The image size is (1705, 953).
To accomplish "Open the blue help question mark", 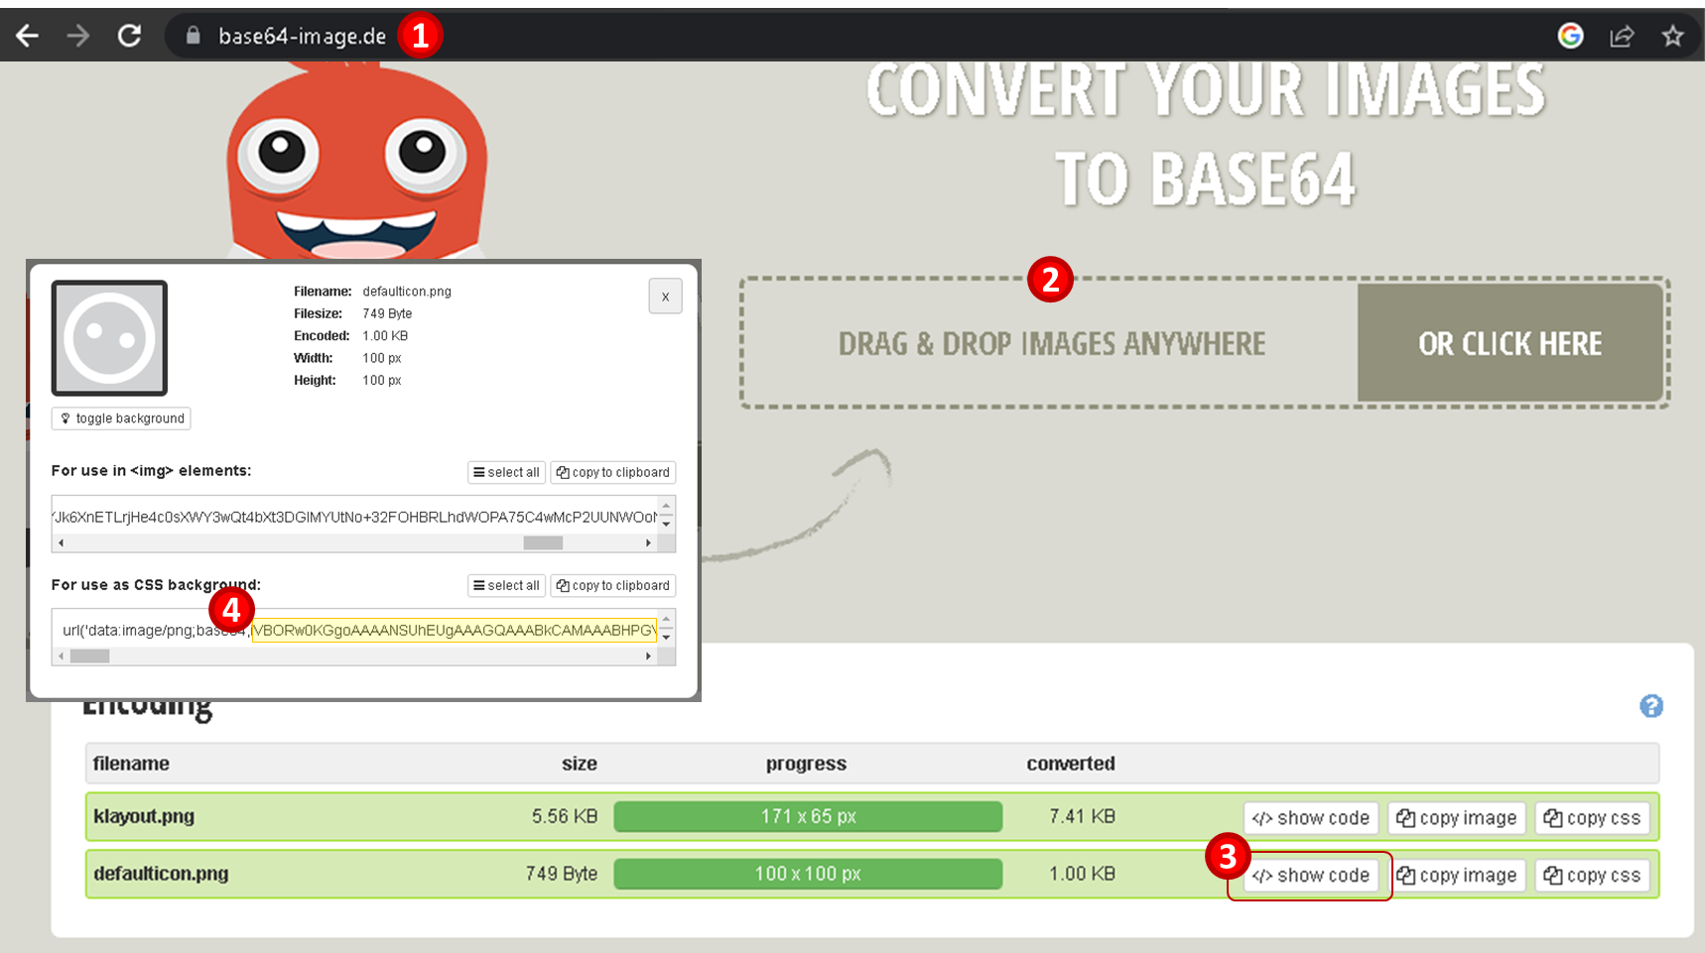I will tap(1650, 706).
